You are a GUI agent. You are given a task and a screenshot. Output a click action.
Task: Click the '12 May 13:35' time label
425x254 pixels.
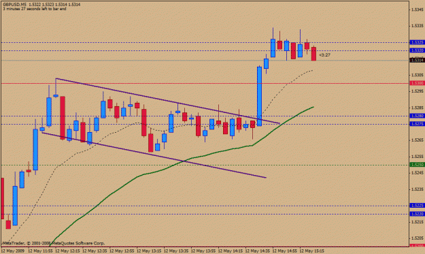176,251
